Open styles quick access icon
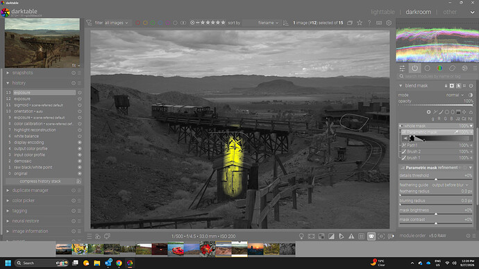The image size is (479, 269). click(x=98, y=236)
